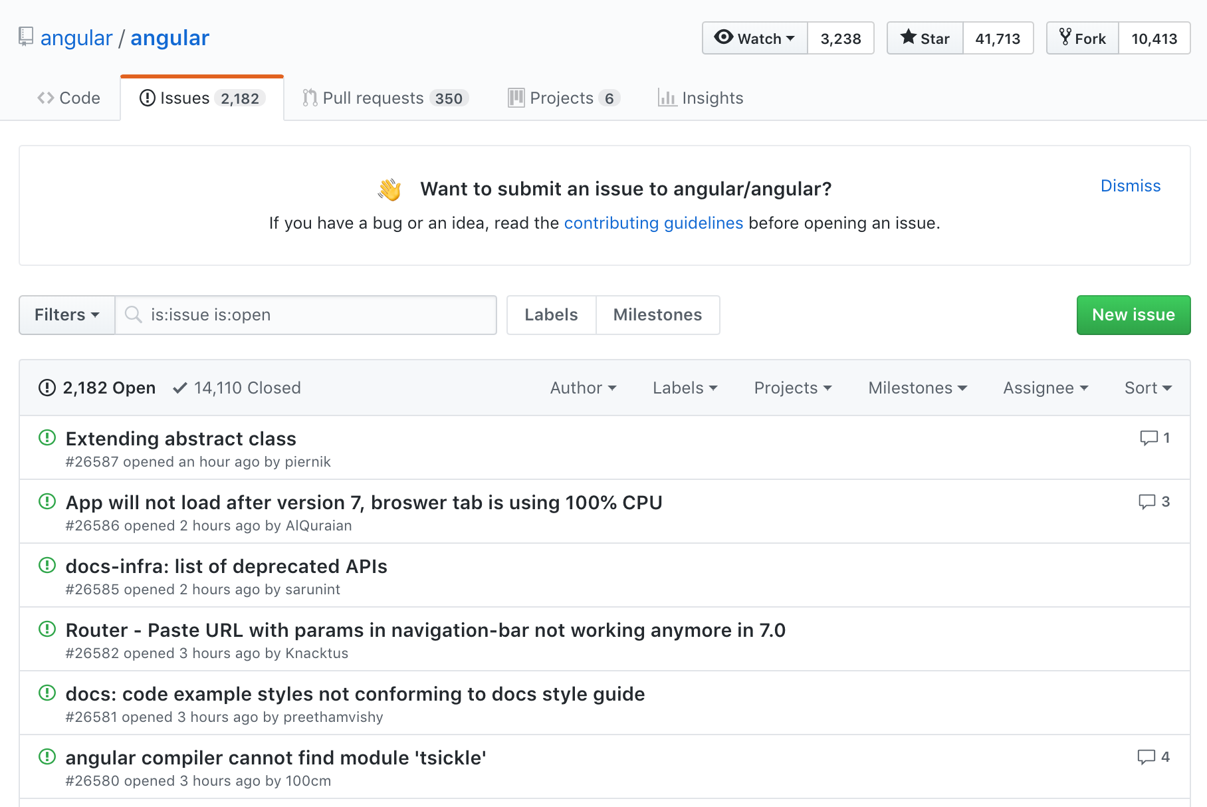
Task: Click author name piernik
Action: pyautogui.click(x=308, y=462)
